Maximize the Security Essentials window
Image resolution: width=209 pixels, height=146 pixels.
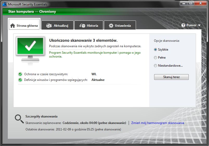point(191,3)
